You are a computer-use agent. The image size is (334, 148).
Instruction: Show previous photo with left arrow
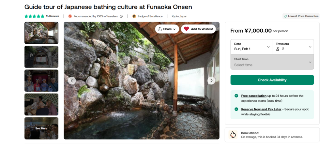(x=72, y=81)
